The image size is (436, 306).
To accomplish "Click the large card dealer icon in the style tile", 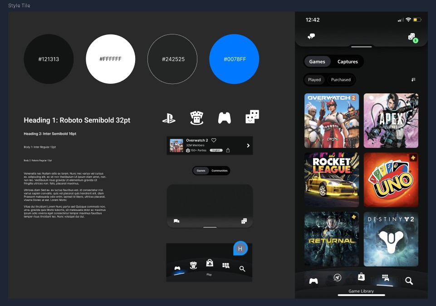I will pos(196,118).
